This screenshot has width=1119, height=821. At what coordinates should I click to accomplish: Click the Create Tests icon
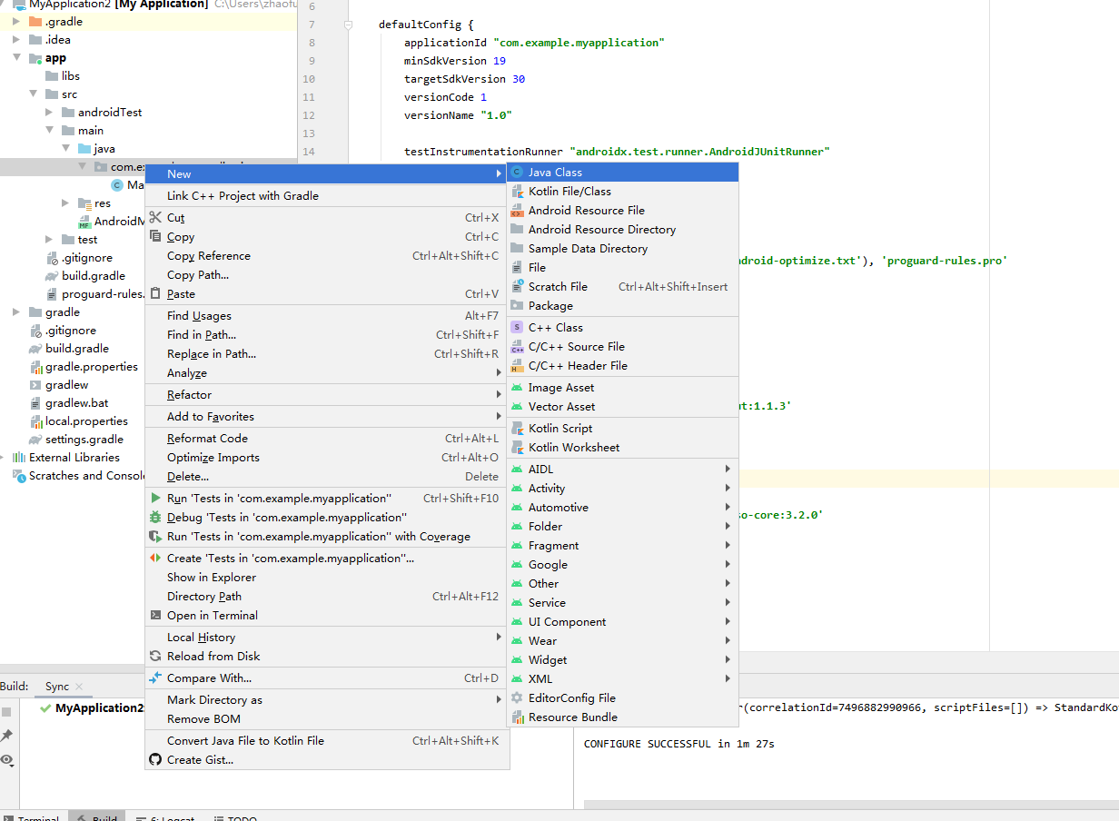pos(155,558)
